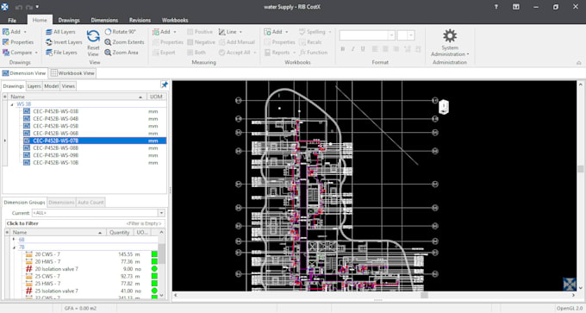Screen dimensions: 586x313
Task: Select the Line measuring tool
Action: pyautogui.click(x=228, y=32)
